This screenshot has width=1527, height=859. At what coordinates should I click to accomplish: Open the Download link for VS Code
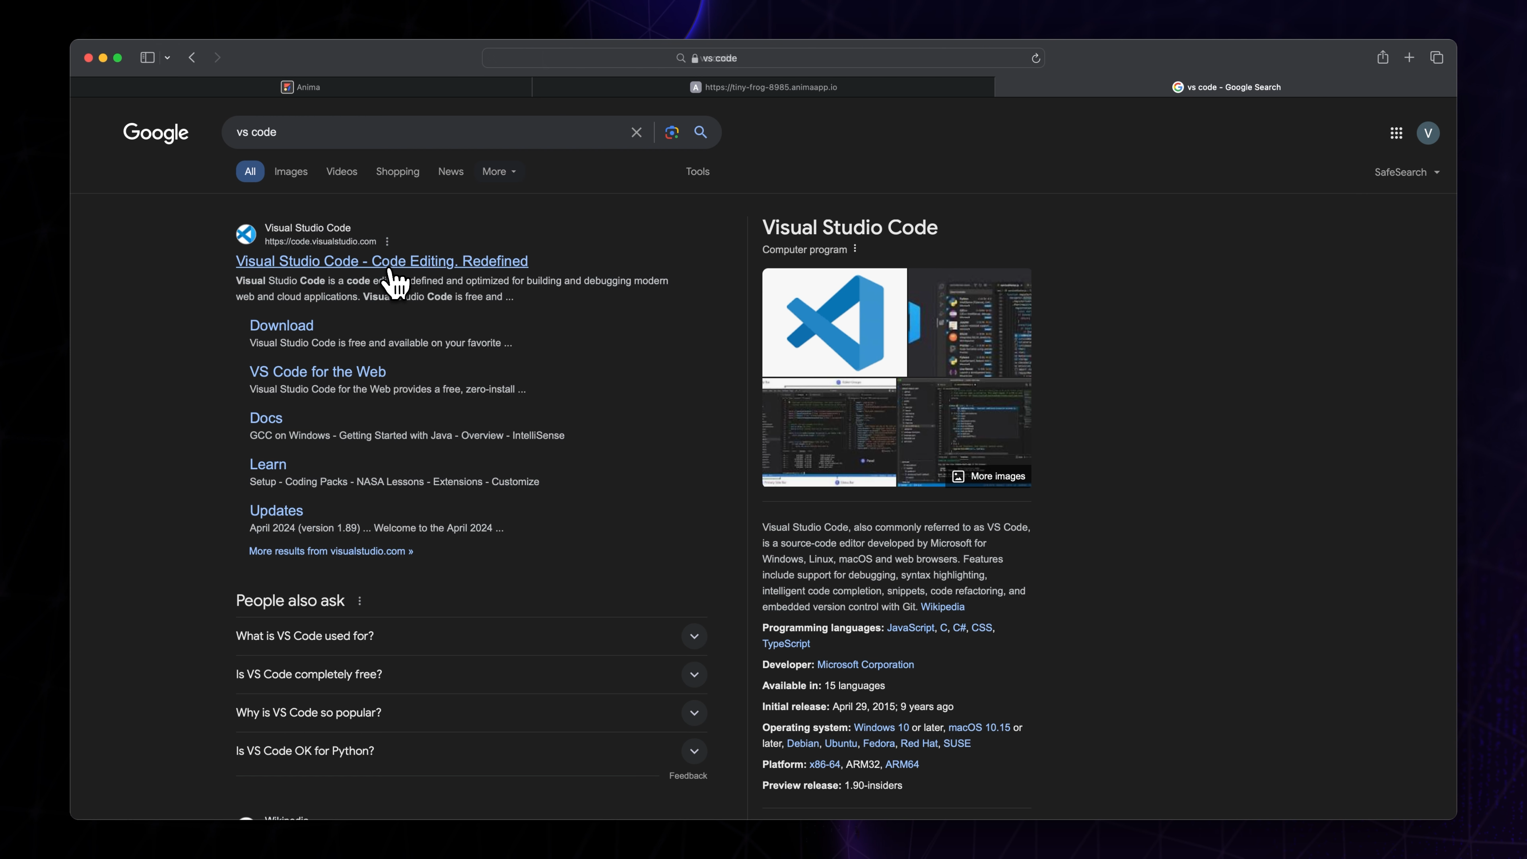coord(282,325)
